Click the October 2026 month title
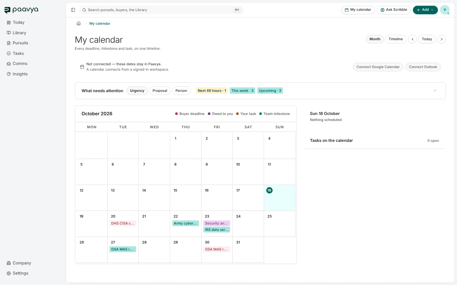This screenshot has height=285, width=457. pyautogui.click(x=97, y=114)
